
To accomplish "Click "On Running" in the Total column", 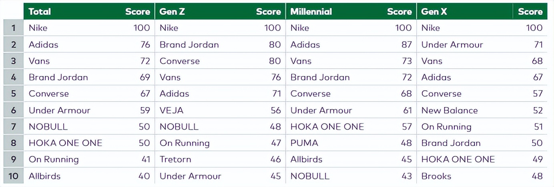I will [54, 159].
